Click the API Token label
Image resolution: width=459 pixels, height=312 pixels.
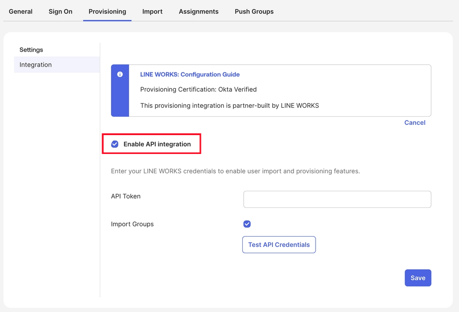[125, 196]
